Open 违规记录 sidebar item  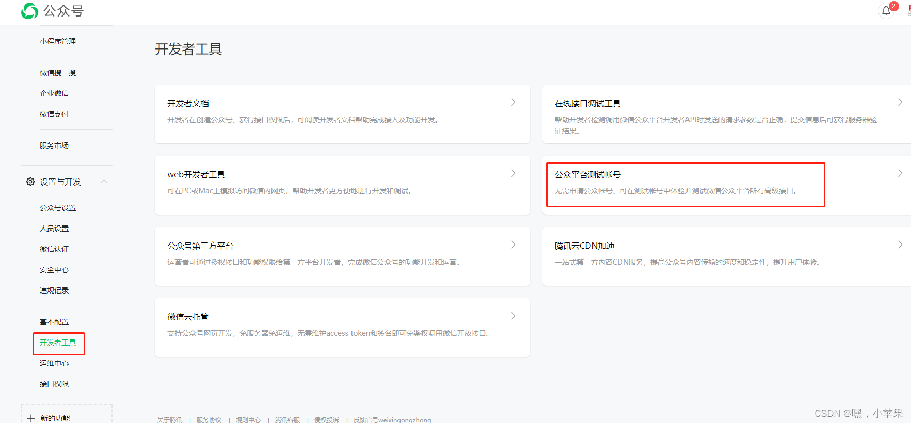[54, 290]
